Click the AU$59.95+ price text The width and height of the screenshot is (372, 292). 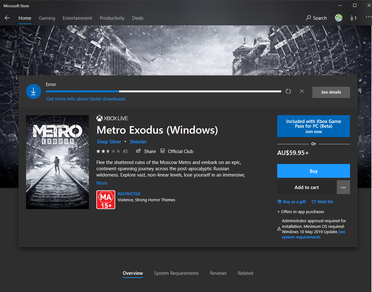(293, 153)
